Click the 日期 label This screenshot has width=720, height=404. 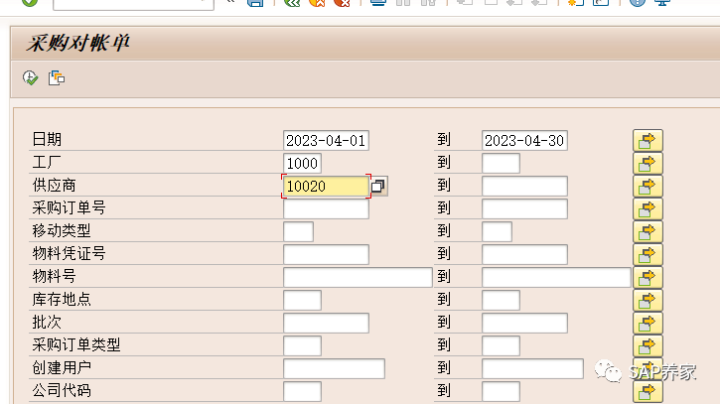click(47, 140)
